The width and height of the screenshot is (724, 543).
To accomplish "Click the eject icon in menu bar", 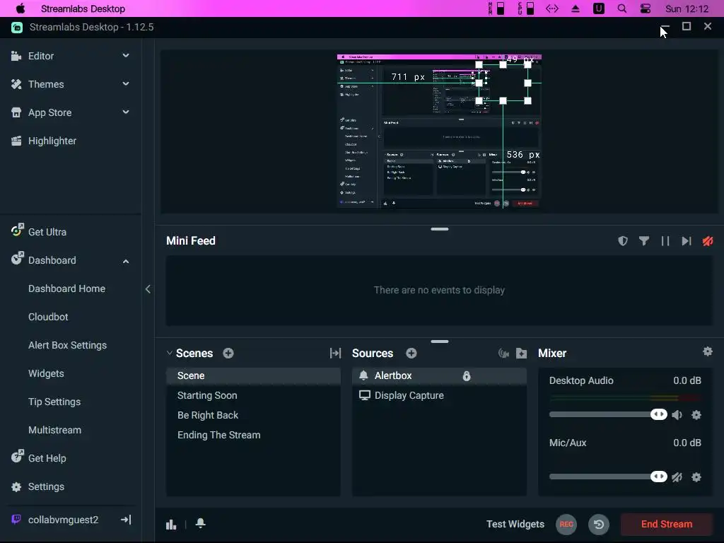I will 576,8.
